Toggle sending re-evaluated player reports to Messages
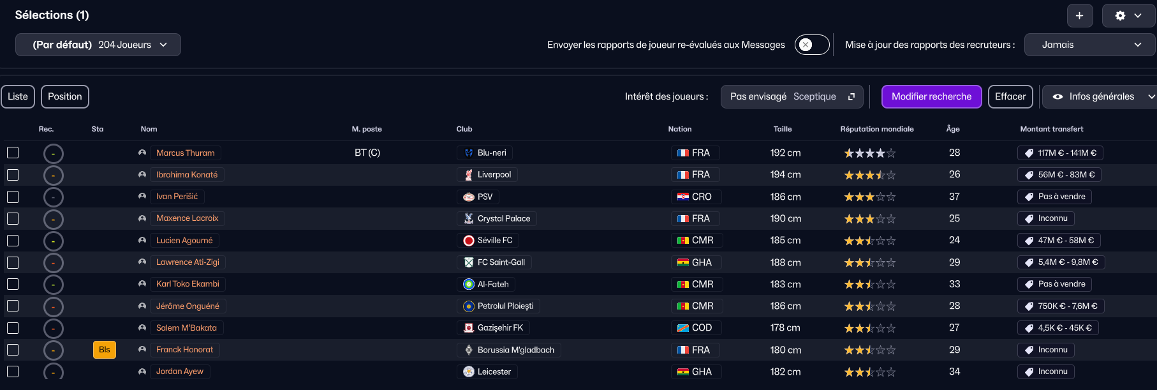Viewport: 1157px width, 390px height. tap(811, 45)
